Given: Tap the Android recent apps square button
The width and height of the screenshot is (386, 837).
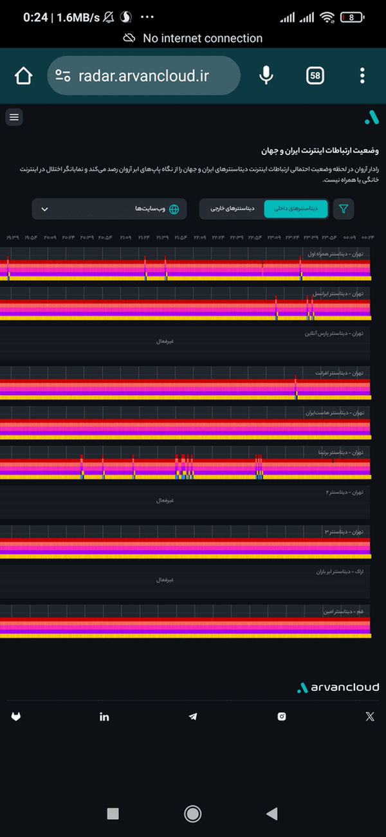Looking at the screenshot, I should pos(113,814).
